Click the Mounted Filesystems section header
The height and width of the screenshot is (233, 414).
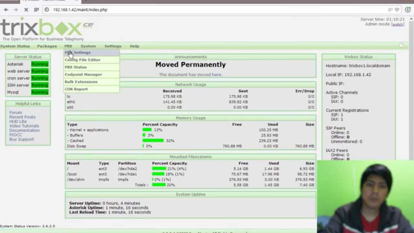(x=191, y=157)
